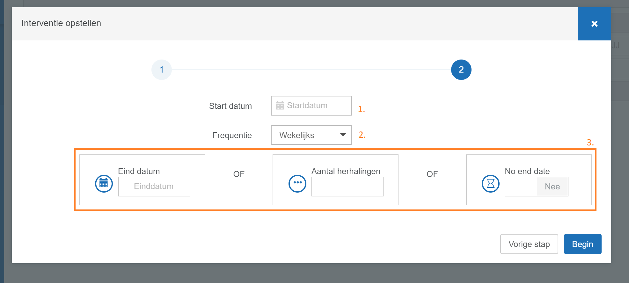The height and width of the screenshot is (283, 629).
Task: Focus the Aantal herhalingen input box
Action: 347,187
